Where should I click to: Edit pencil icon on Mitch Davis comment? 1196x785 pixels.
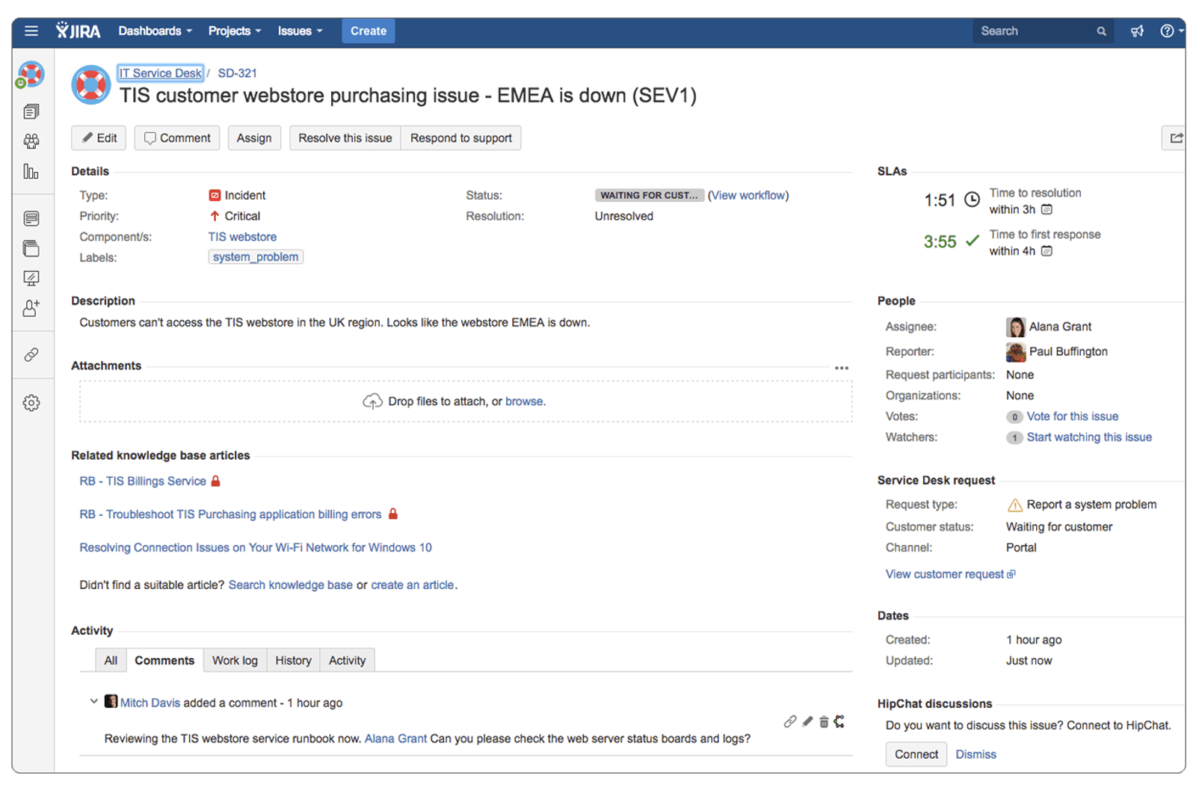(807, 721)
